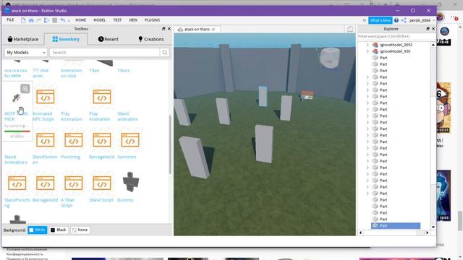Click the view orientation cube in viewport
Image resolution: width=463 pixels, height=260 pixels.
click(330, 58)
